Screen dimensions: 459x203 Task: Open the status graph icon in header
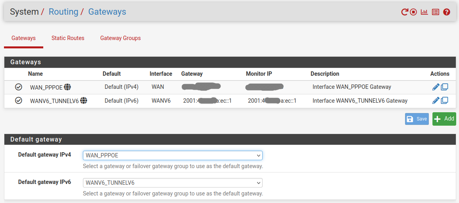pyautogui.click(x=424, y=12)
